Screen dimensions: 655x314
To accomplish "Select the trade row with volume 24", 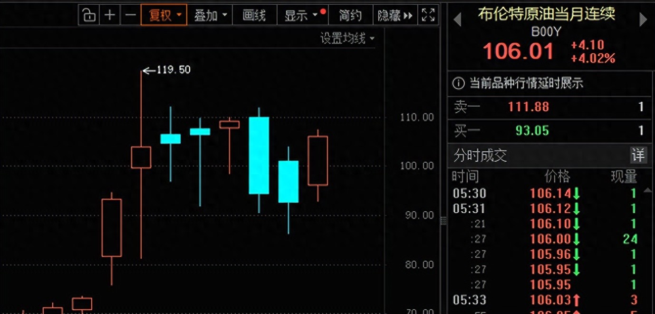I will click(x=545, y=239).
